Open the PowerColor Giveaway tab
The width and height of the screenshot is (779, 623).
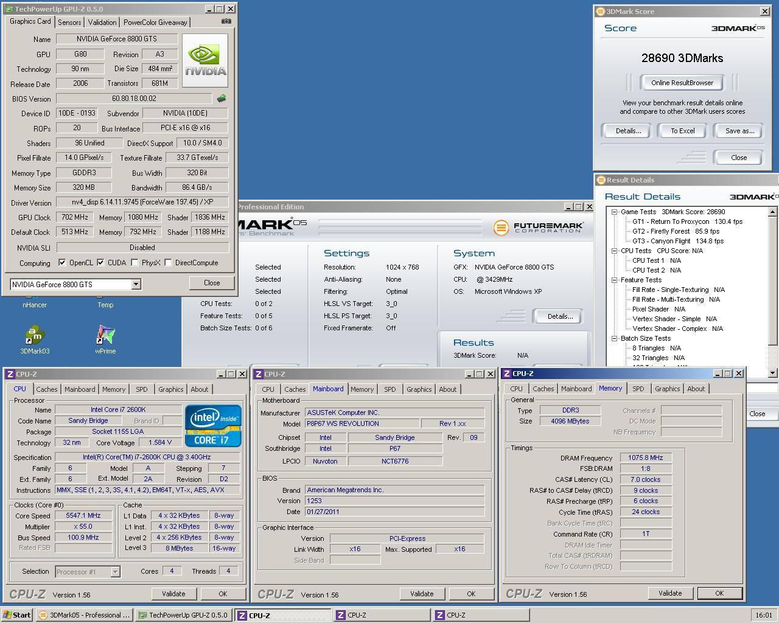coord(155,23)
